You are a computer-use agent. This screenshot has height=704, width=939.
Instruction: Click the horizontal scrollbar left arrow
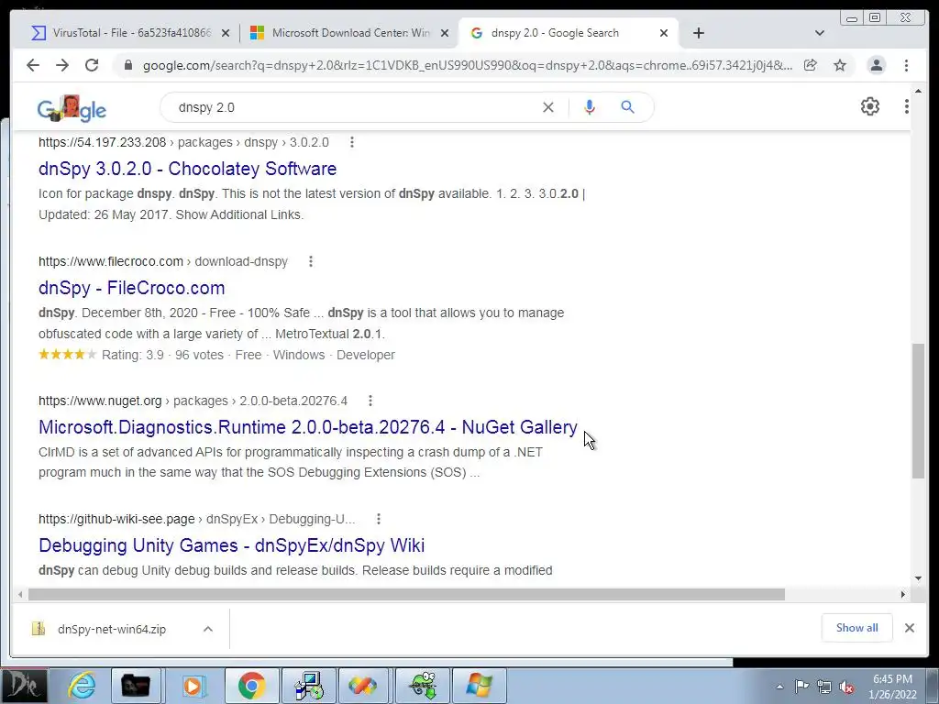20,594
